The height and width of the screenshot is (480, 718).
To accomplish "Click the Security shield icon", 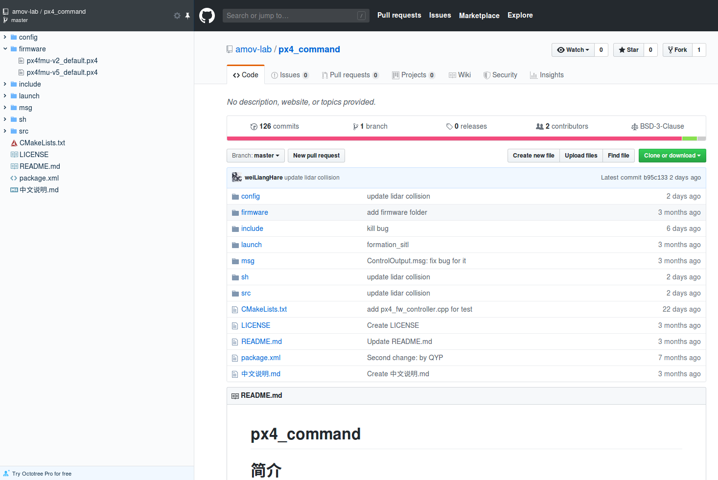I will (486, 75).
